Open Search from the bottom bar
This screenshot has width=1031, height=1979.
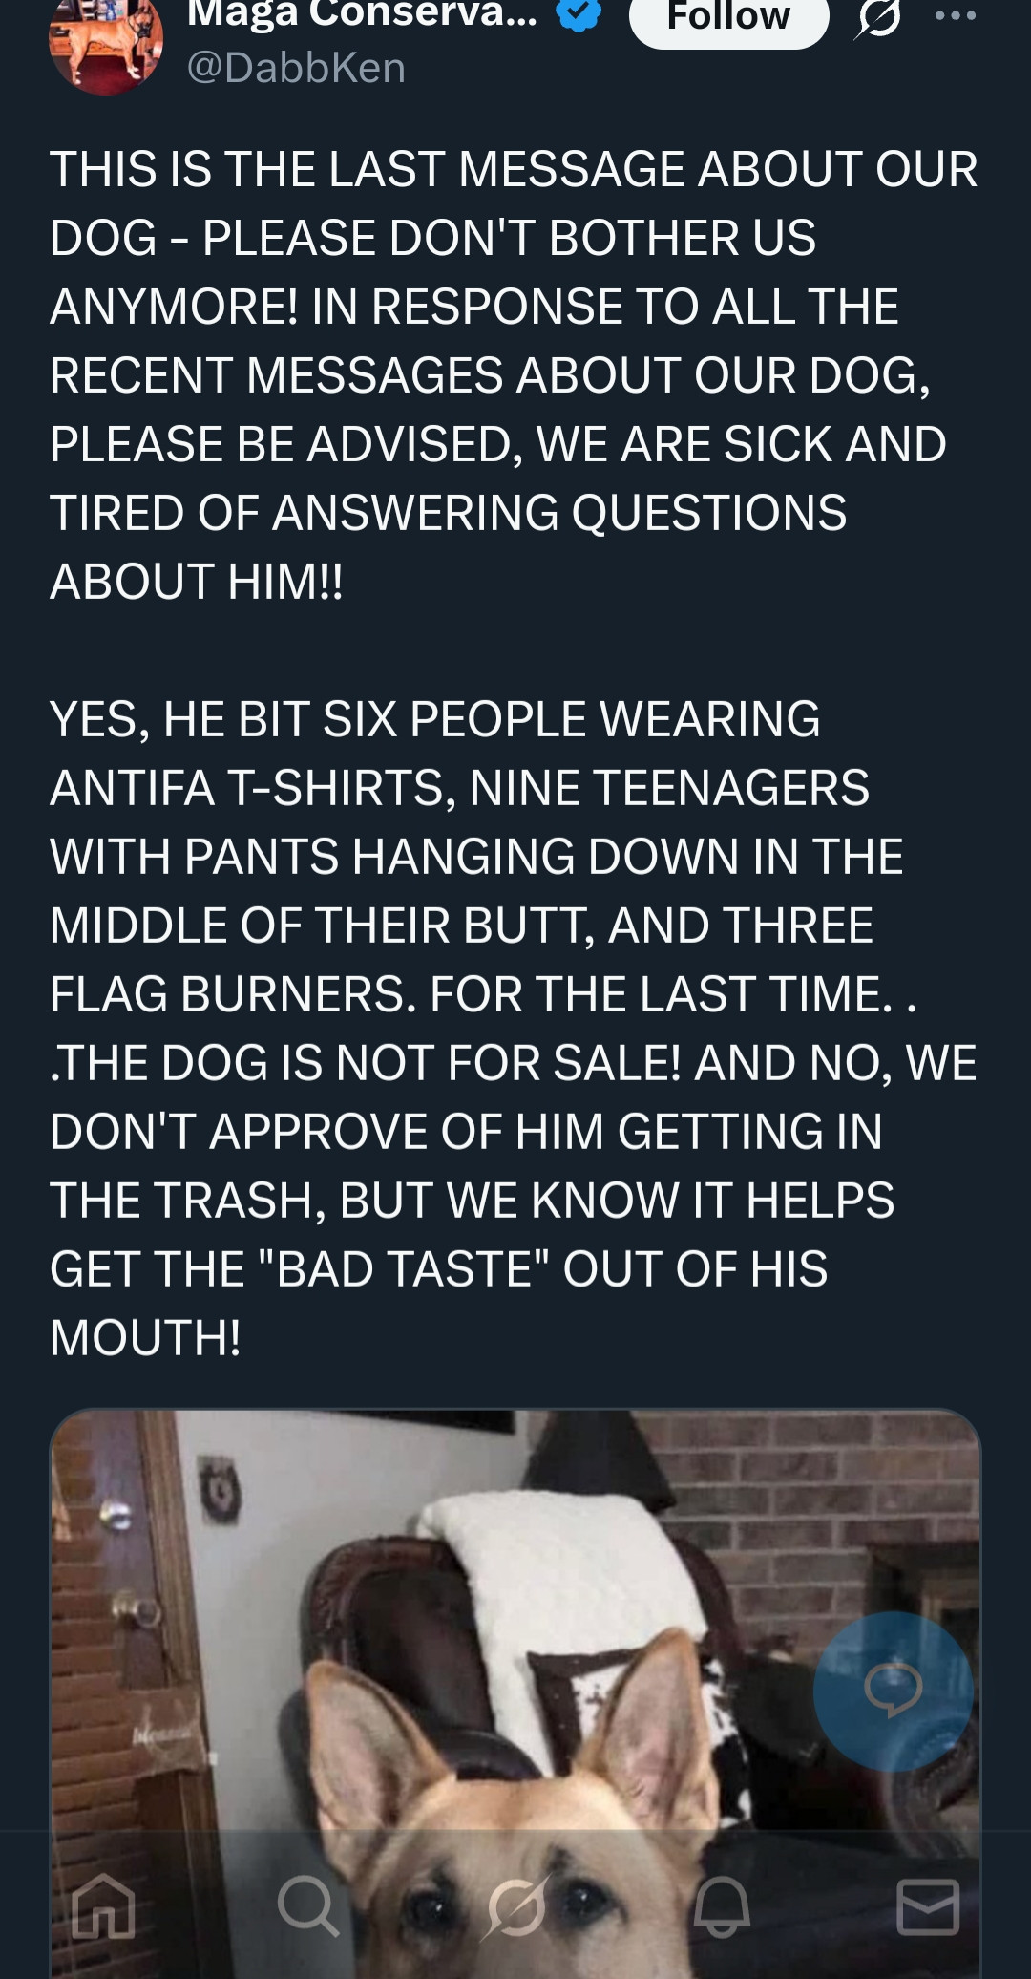coord(308,1906)
